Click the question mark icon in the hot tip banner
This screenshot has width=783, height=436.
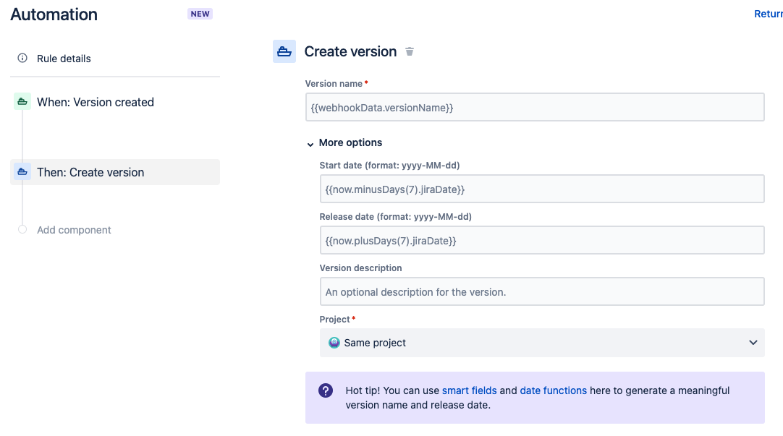pos(326,390)
